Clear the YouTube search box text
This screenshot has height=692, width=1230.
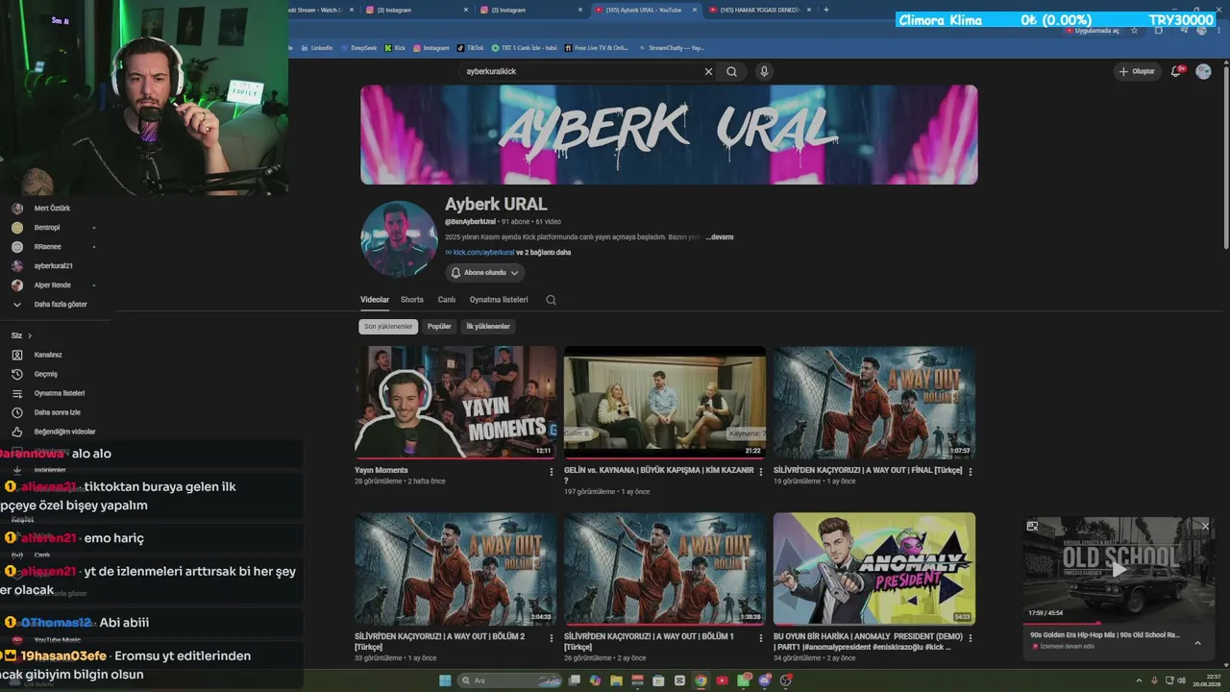(x=708, y=71)
